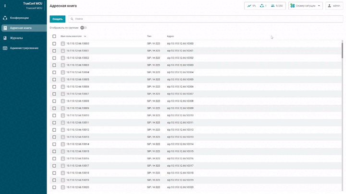
Task: Check the box for 10.110.12.66:10012
Action: 54,130
